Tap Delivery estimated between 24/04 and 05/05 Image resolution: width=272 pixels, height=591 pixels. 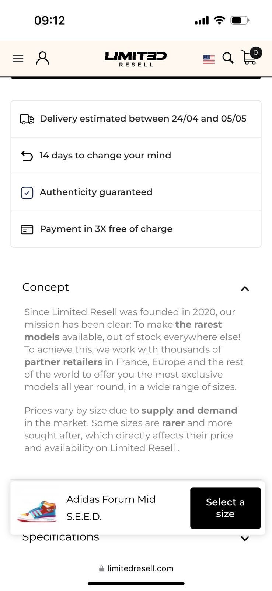143,119
